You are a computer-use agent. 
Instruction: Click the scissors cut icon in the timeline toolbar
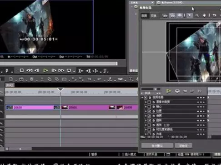[x=42, y=79]
